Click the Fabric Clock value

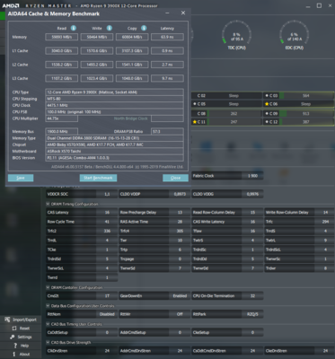(x=252, y=176)
